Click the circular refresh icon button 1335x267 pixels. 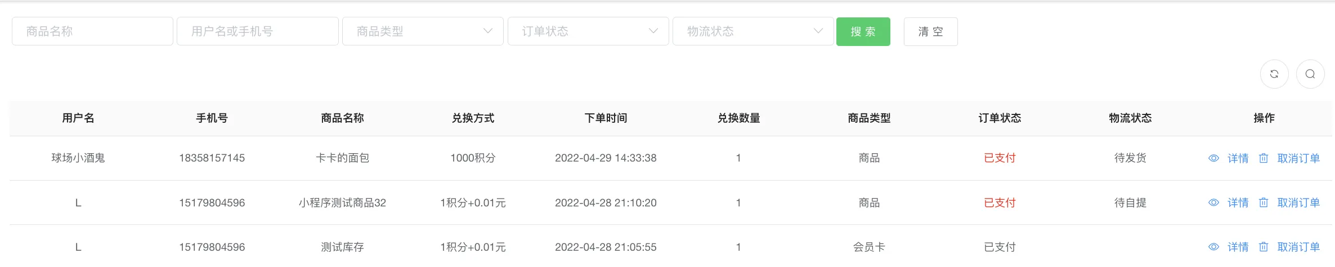(x=1274, y=74)
